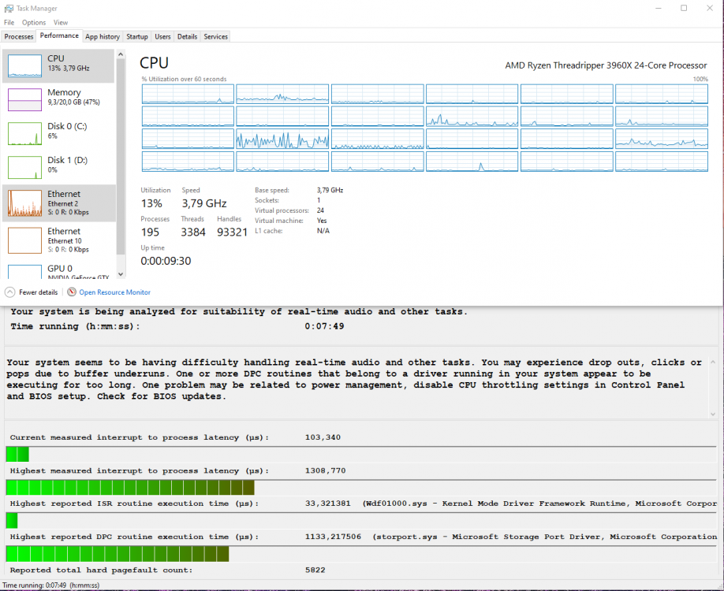This screenshot has height=591, width=724.
Task: Click LatencyMon status bar Time running text
Action: click(x=50, y=585)
